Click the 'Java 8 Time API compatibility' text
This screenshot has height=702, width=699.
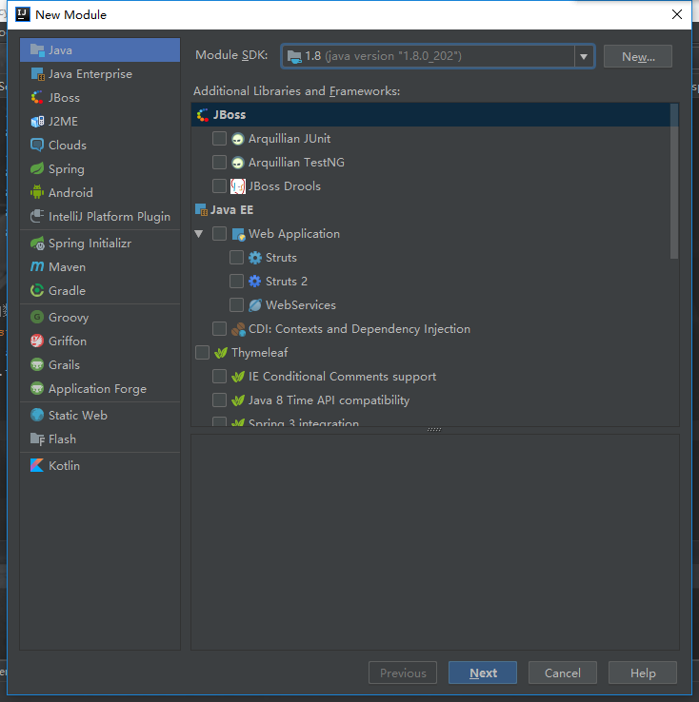(330, 400)
